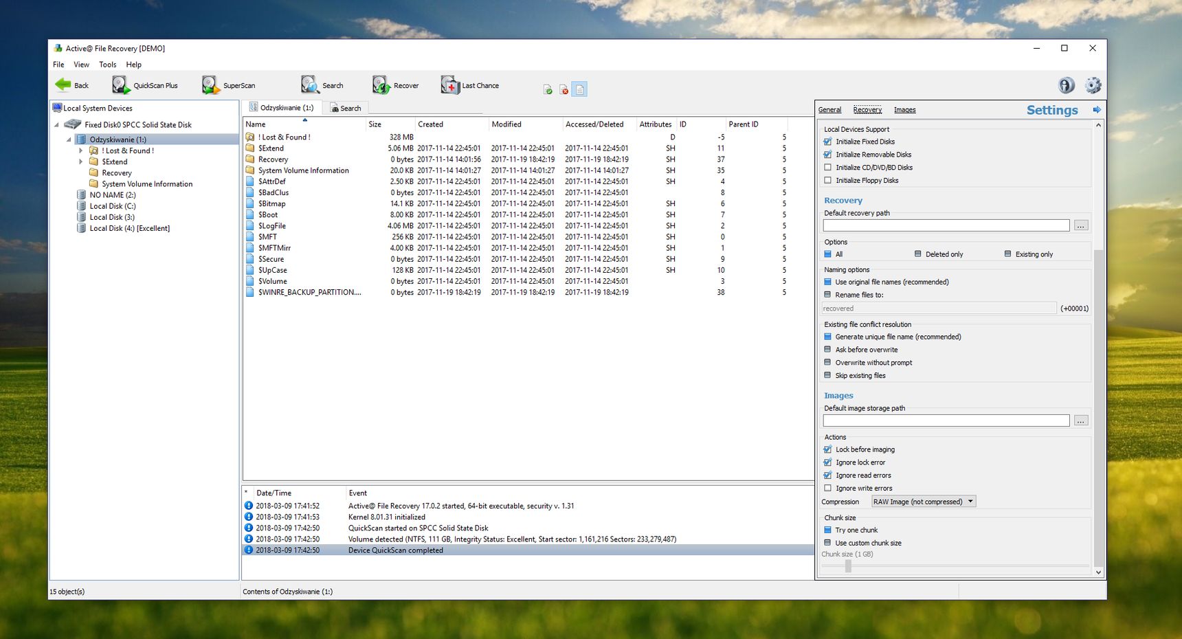The image size is (1182, 639).
Task: Switch to the Search tab
Action: pyautogui.click(x=346, y=109)
